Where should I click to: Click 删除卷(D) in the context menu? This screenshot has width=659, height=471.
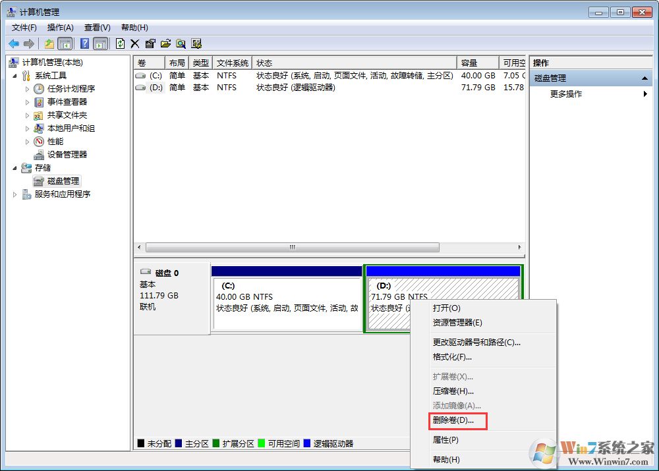pos(453,420)
